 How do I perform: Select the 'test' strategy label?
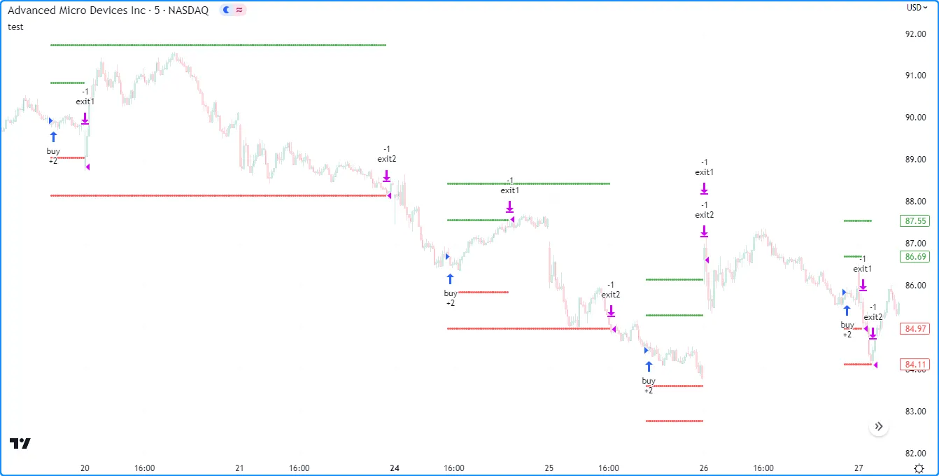click(x=15, y=27)
